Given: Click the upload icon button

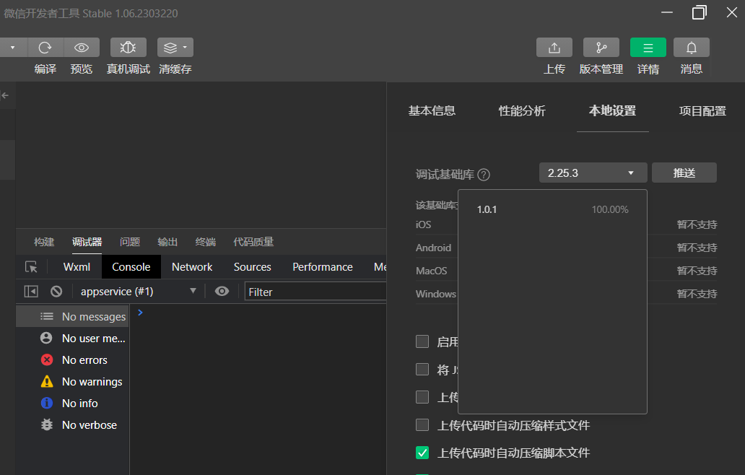Looking at the screenshot, I should point(554,48).
